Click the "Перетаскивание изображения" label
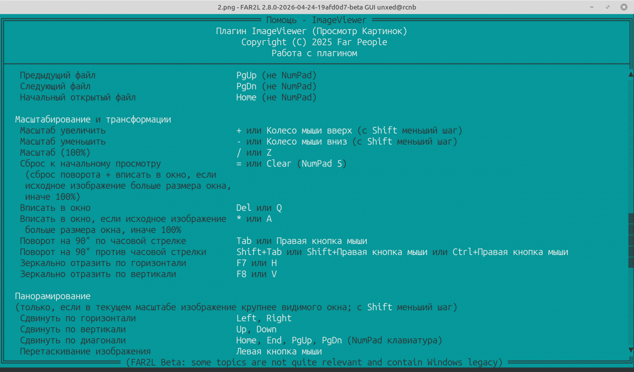The width and height of the screenshot is (634, 372). (85, 351)
